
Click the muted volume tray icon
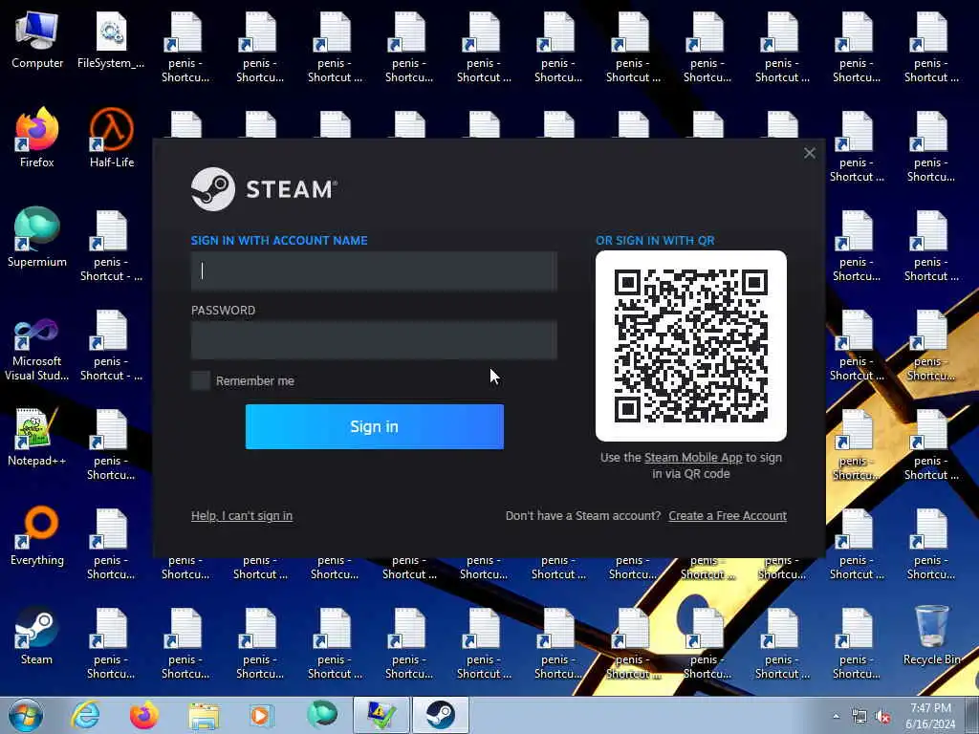[882, 717]
